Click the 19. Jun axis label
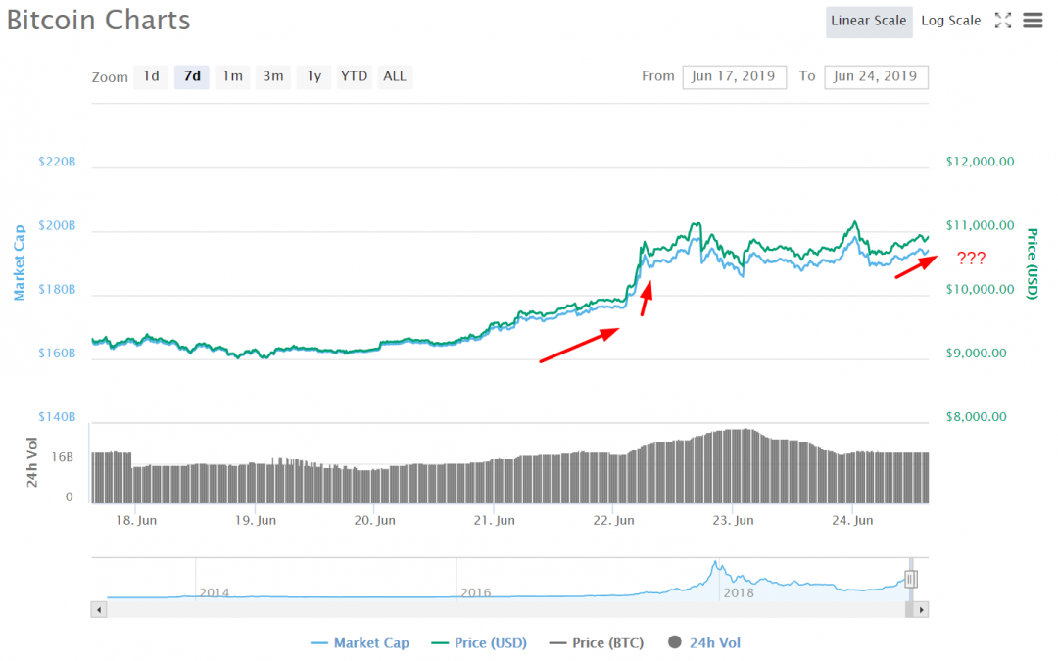 (x=255, y=521)
